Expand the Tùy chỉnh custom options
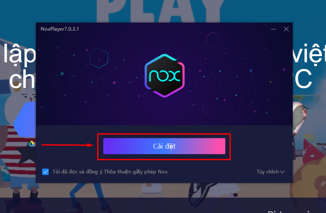The width and height of the screenshot is (326, 213). click(x=270, y=172)
